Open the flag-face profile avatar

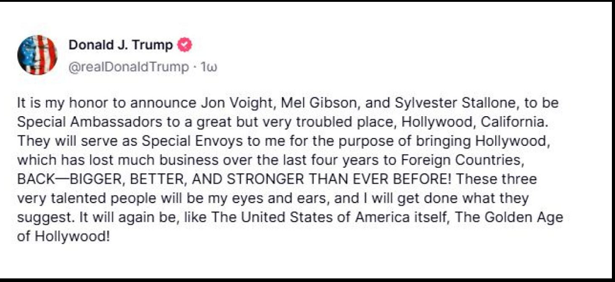[x=37, y=55]
